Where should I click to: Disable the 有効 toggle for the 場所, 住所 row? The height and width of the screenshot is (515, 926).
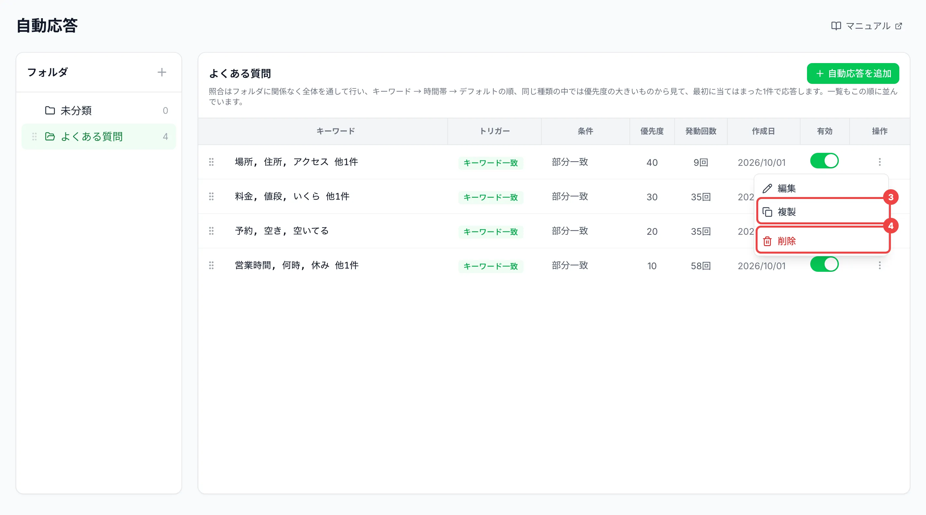point(824,161)
